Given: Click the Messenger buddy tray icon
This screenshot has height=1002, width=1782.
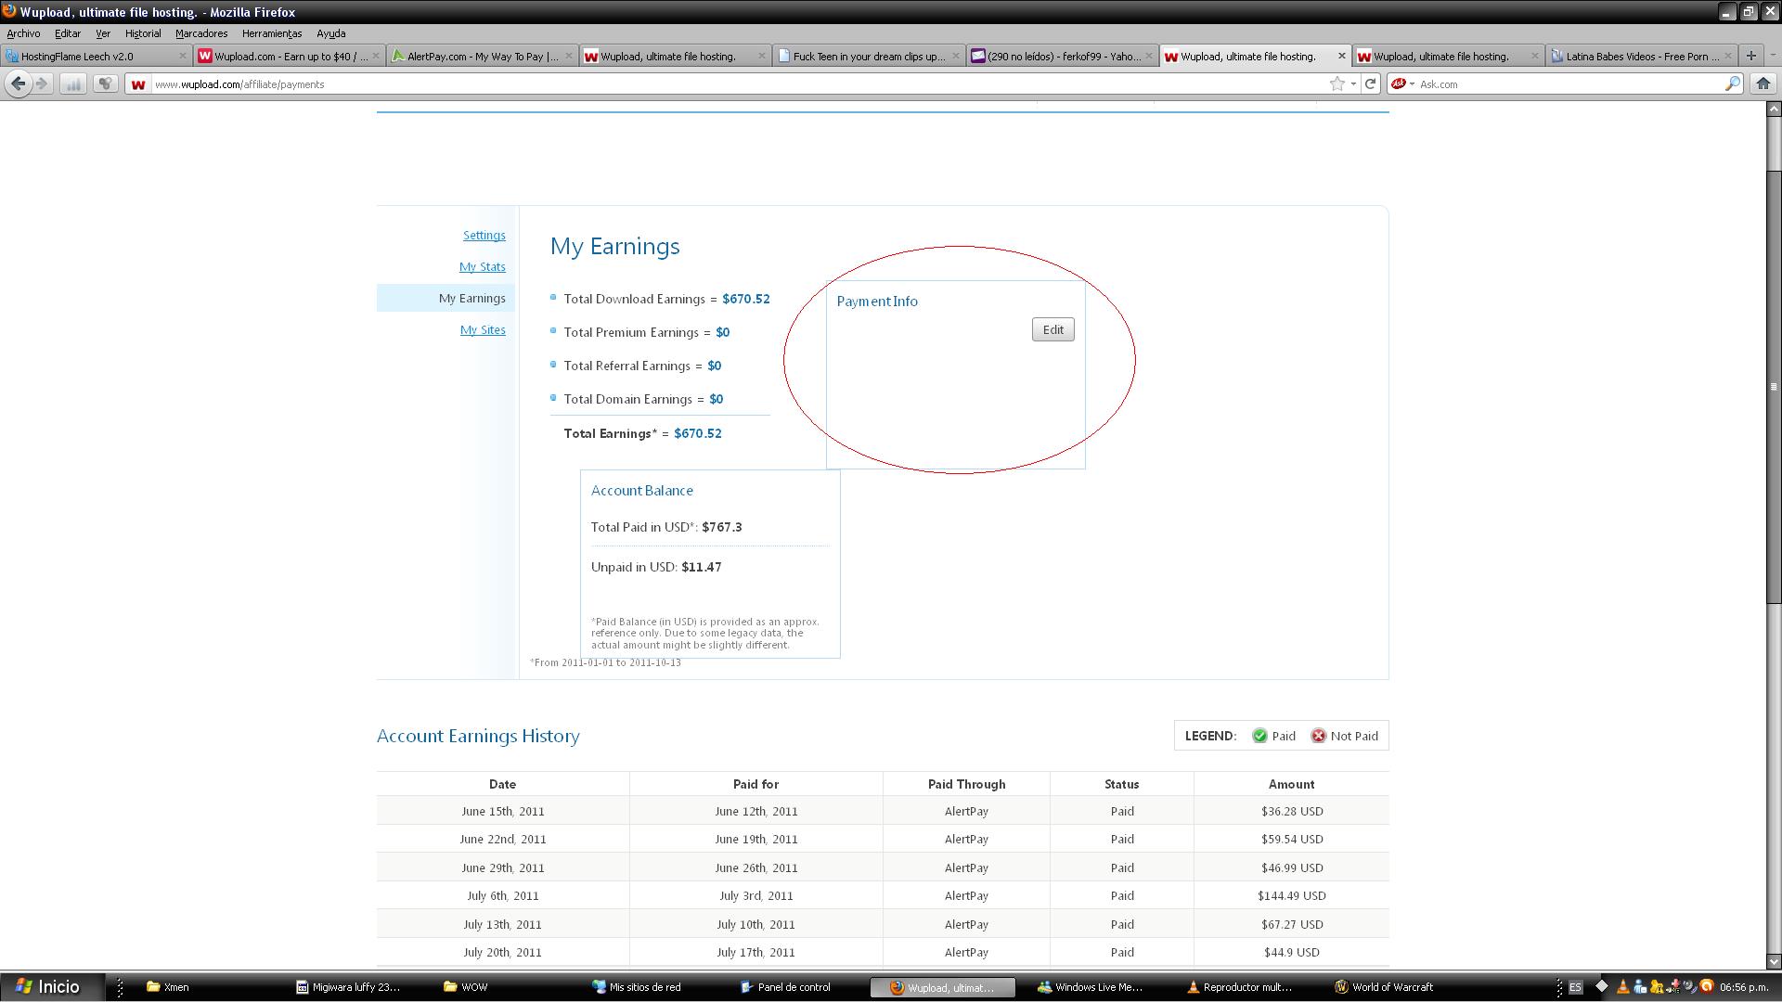Looking at the screenshot, I should 1640,987.
